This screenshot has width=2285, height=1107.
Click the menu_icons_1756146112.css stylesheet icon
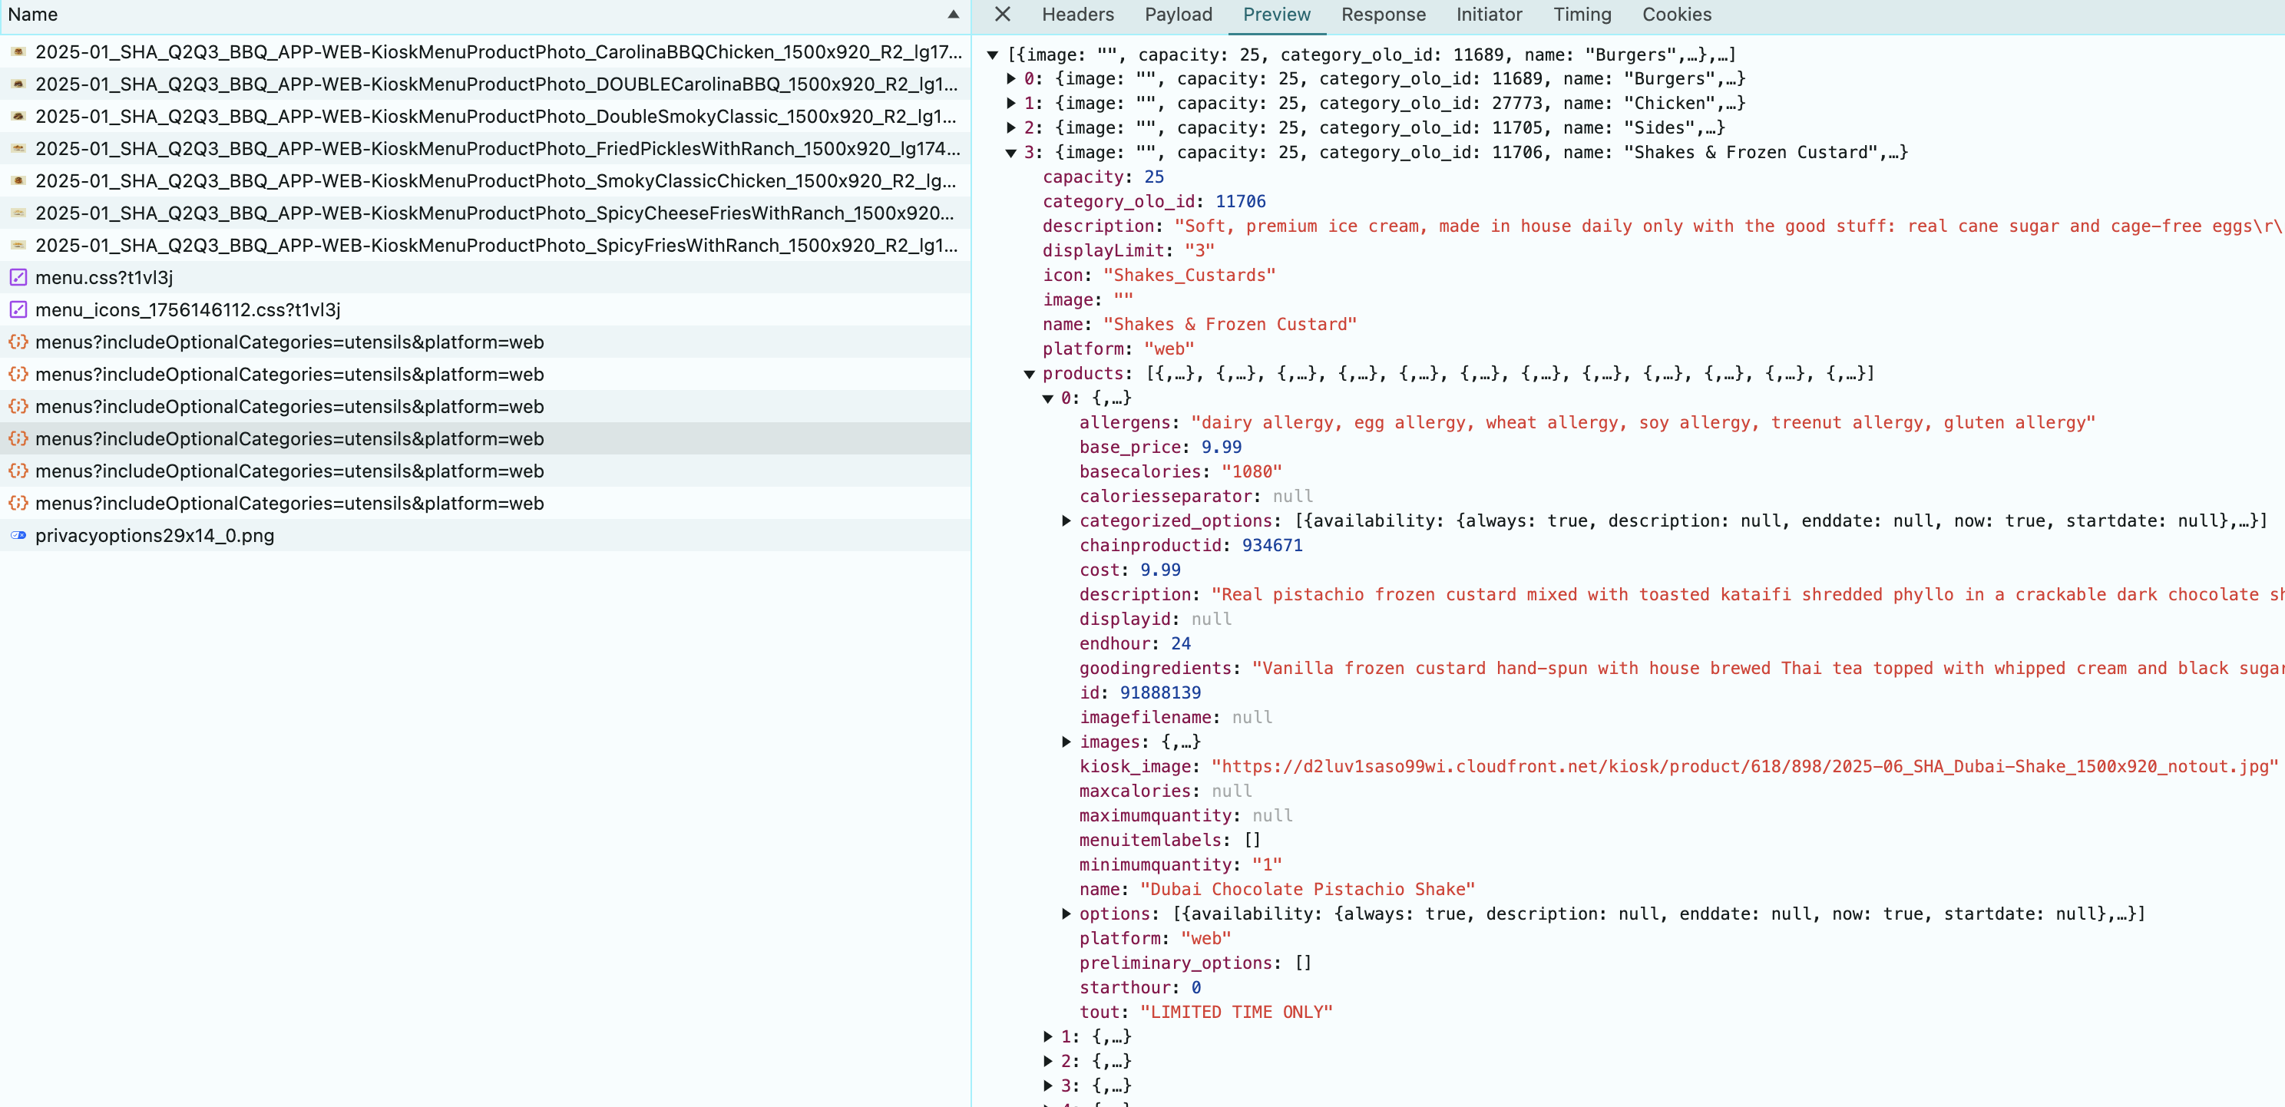[18, 309]
